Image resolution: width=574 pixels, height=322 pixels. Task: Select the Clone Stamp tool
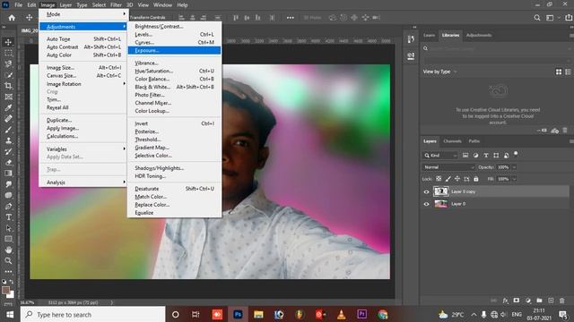click(8, 140)
